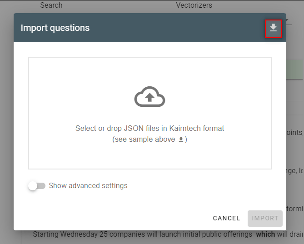Click the 'Show advanced settings' label
Screen dimensions: 304x244
coord(88,186)
